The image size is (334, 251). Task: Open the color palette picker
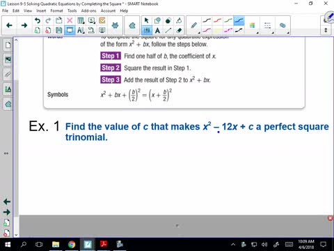(x=253, y=26)
